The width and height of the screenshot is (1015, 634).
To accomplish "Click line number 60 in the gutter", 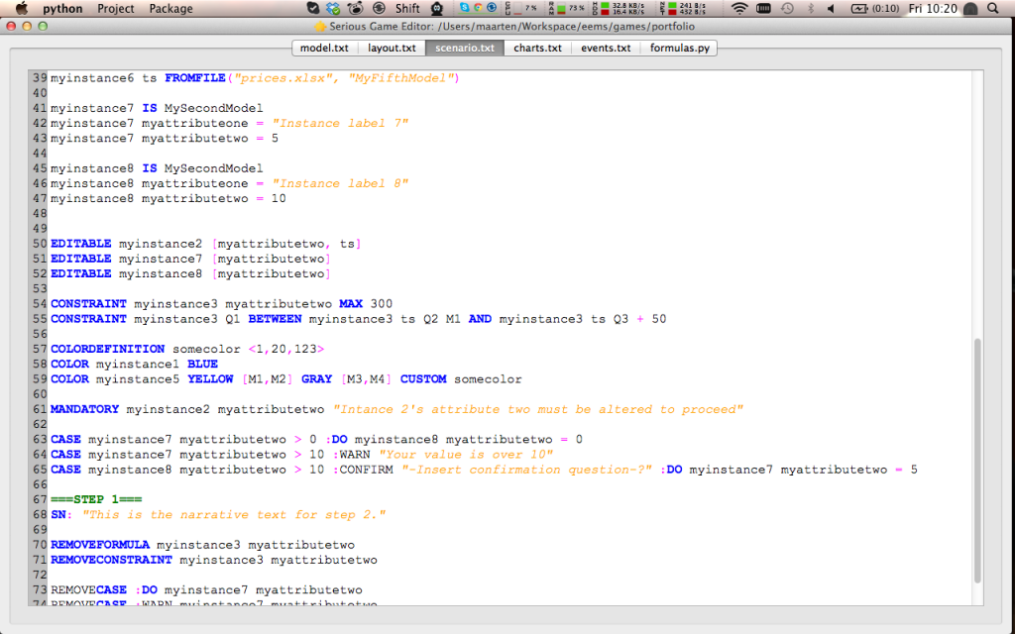I will pos(40,394).
